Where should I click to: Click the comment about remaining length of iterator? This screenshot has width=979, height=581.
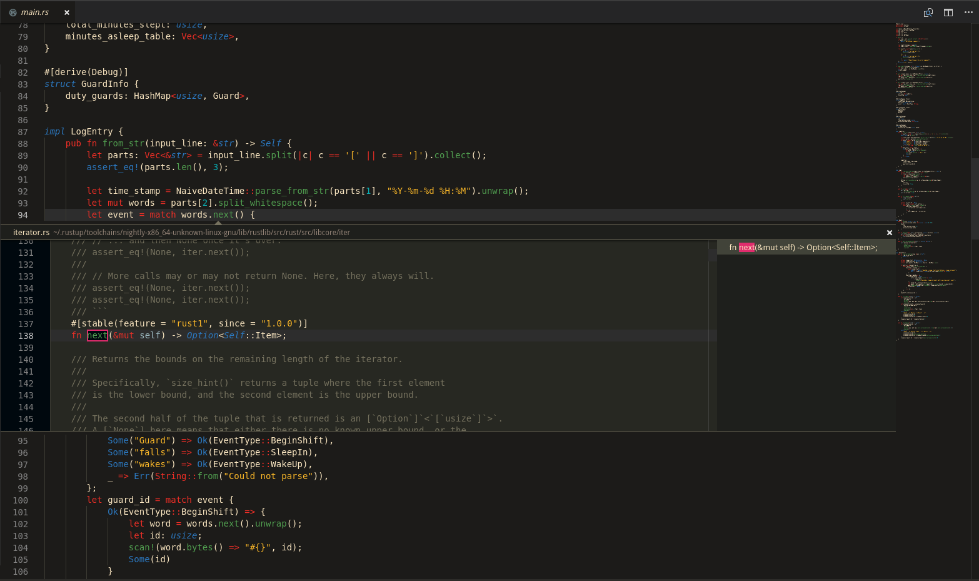[x=237, y=360]
